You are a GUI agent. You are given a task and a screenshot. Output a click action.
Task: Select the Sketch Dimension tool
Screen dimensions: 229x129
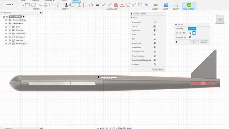[52, 5]
